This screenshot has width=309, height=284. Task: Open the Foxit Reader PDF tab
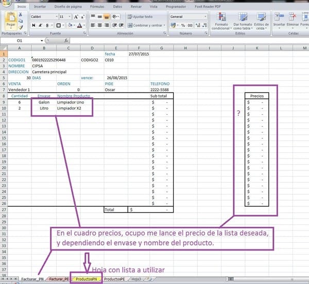pyautogui.click(x=208, y=7)
